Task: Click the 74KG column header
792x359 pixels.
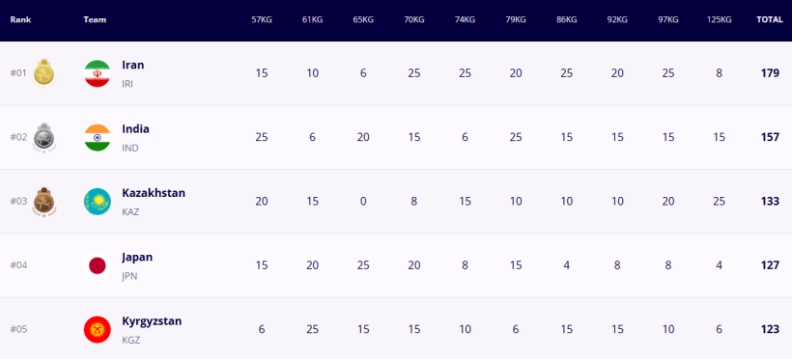Action: point(465,20)
